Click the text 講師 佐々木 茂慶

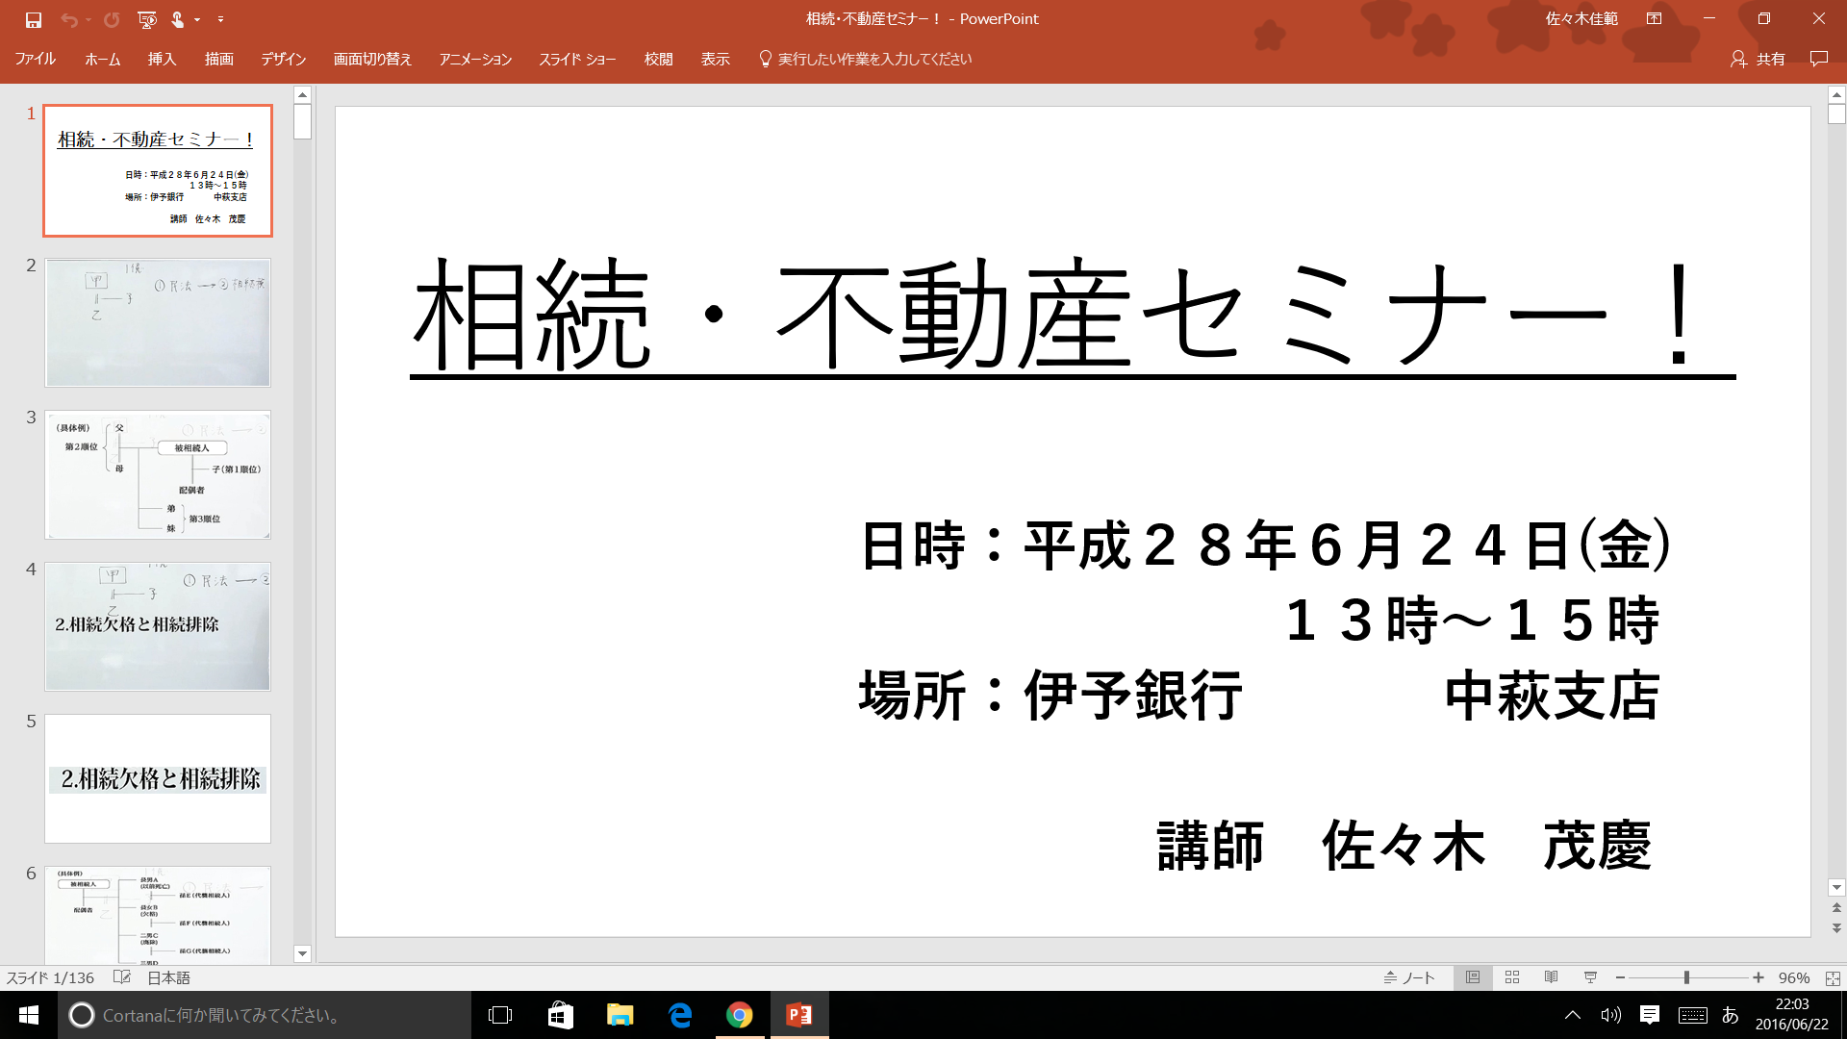[x=1404, y=847]
